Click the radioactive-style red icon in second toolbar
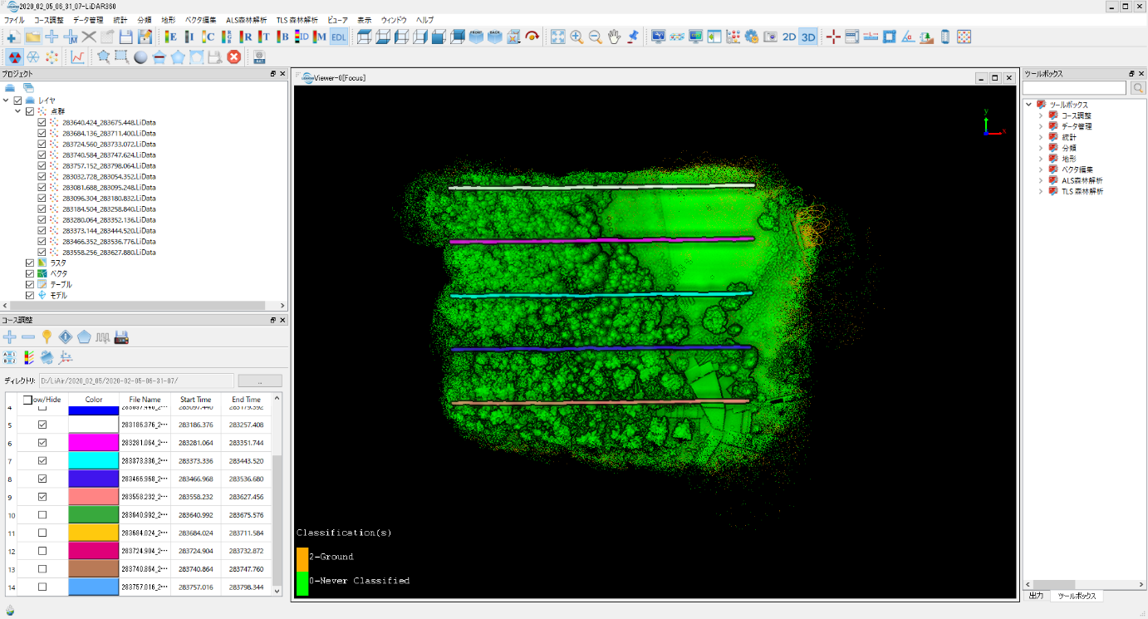 tap(14, 56)
